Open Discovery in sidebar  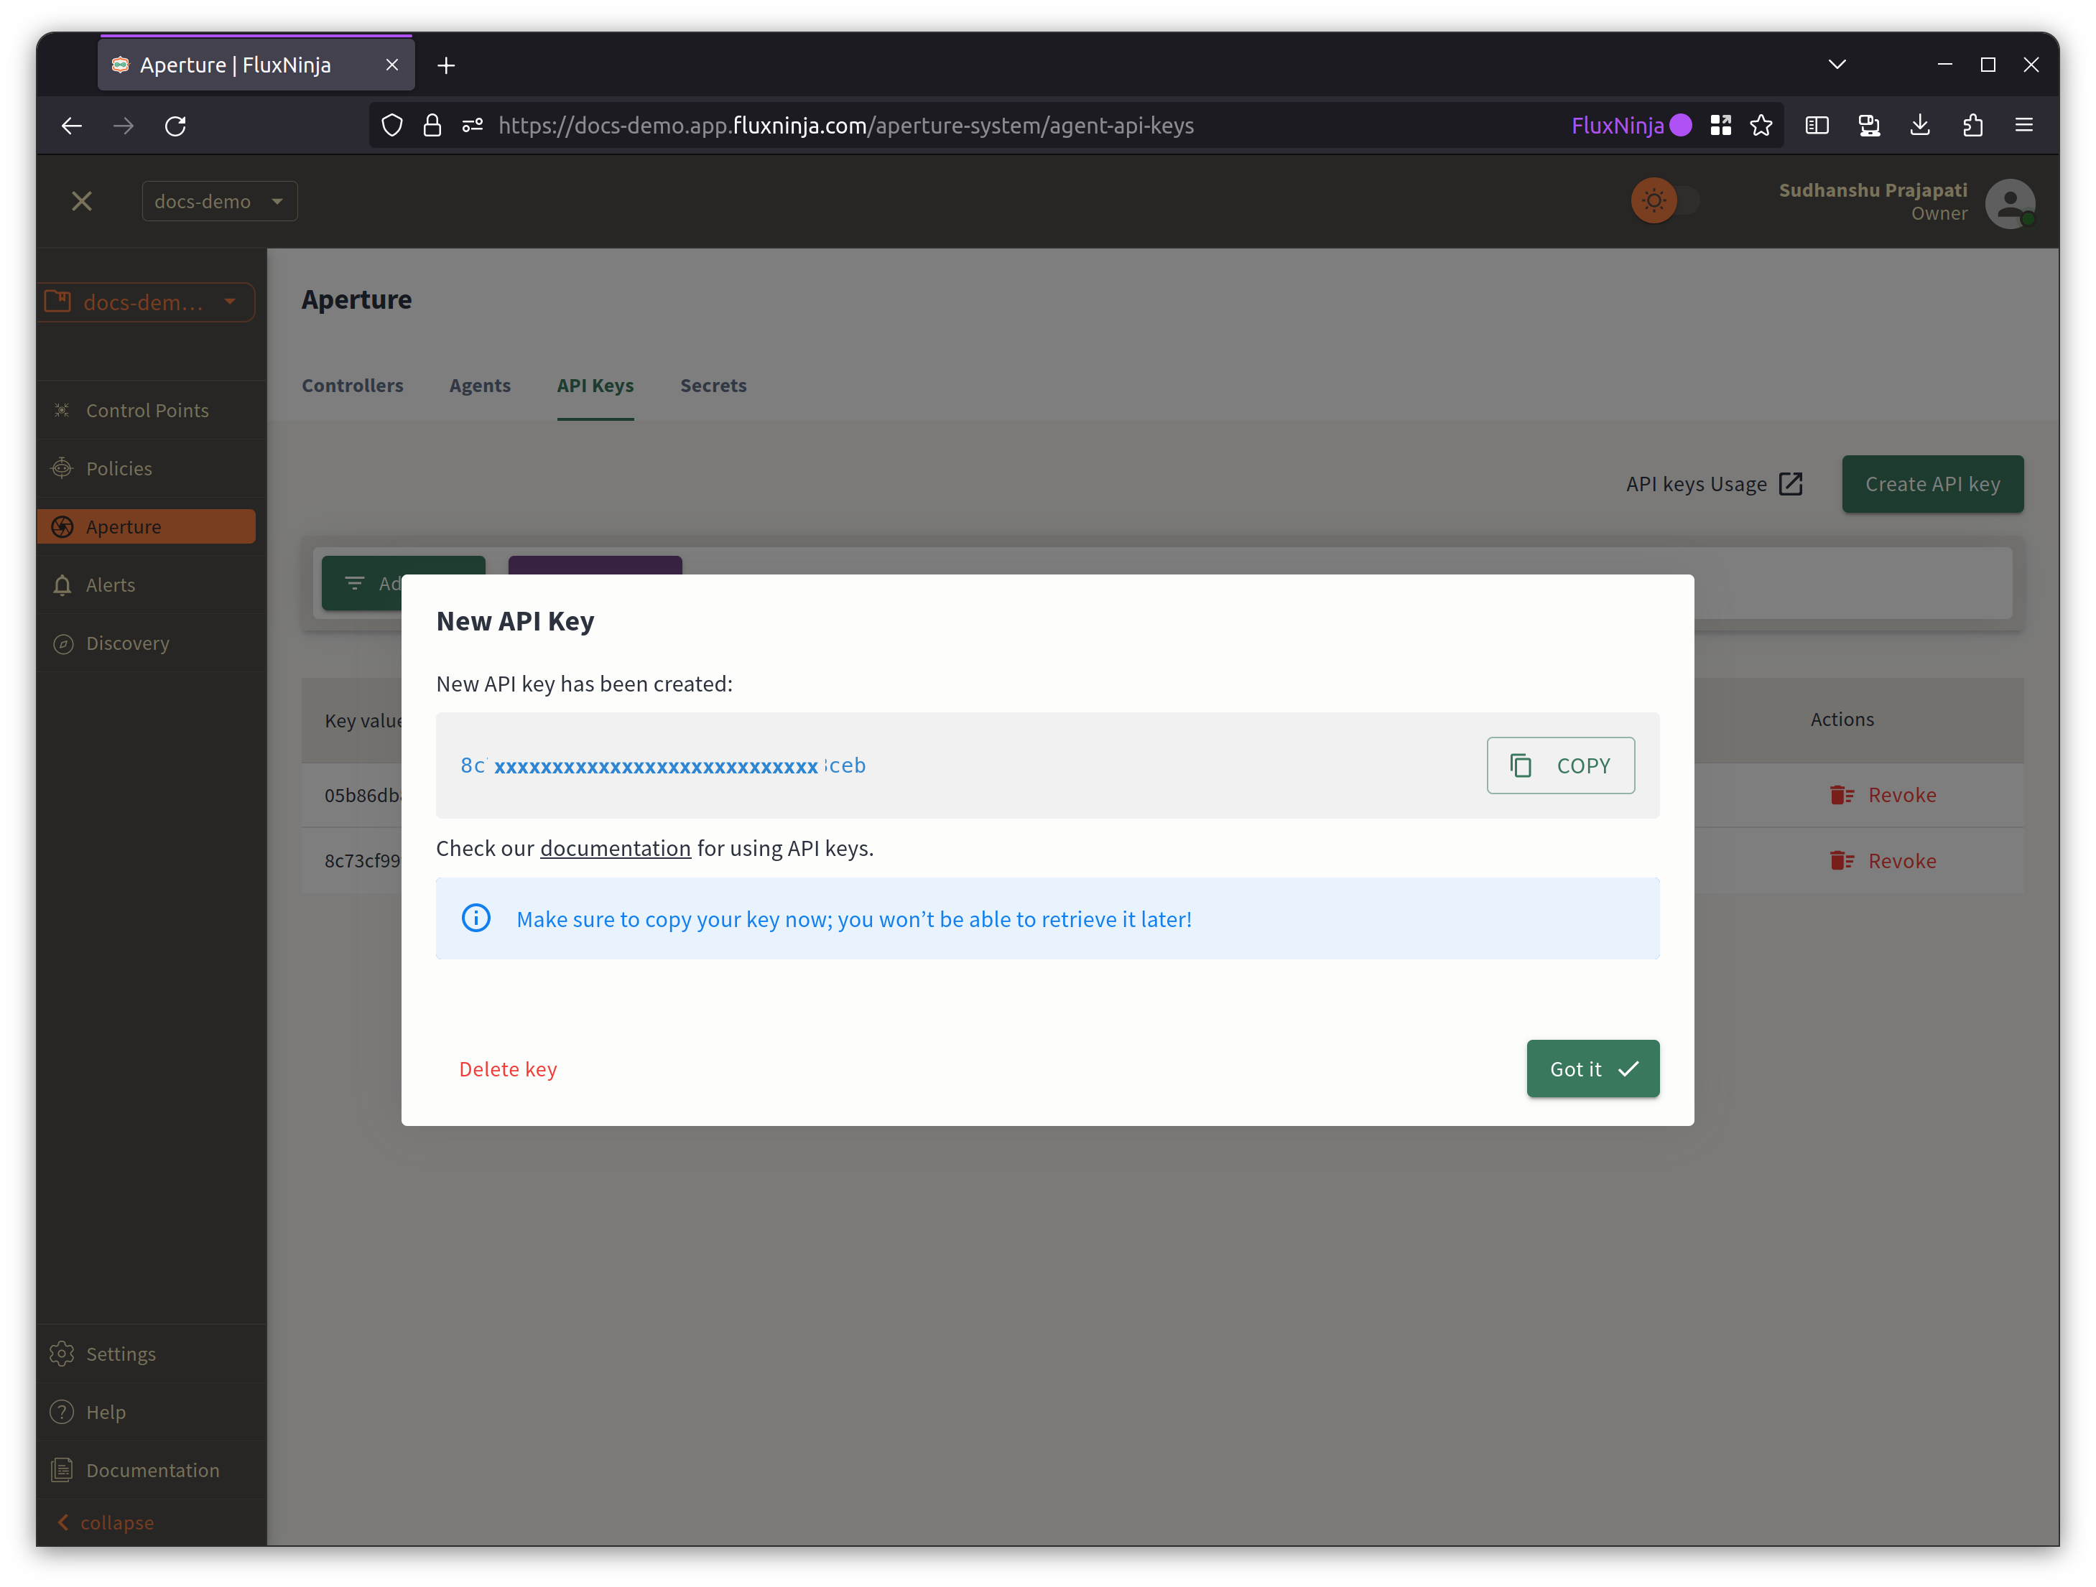coord(151,643)
